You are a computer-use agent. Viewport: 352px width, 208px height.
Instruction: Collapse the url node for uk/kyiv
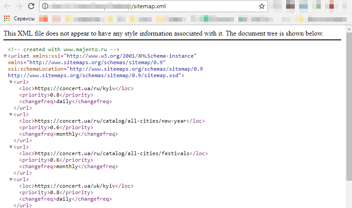point(11,179)
